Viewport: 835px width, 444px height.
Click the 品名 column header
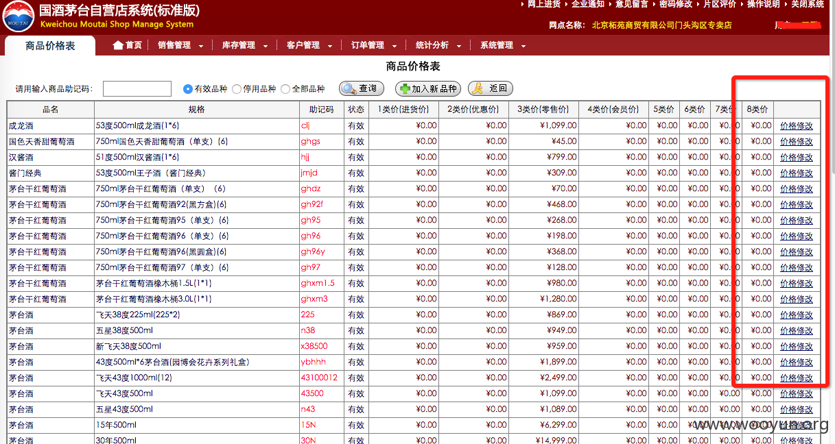(51, 110)
